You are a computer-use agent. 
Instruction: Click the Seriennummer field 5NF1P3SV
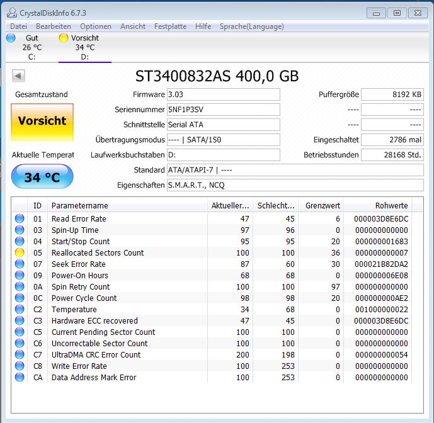tap(224, 110)
